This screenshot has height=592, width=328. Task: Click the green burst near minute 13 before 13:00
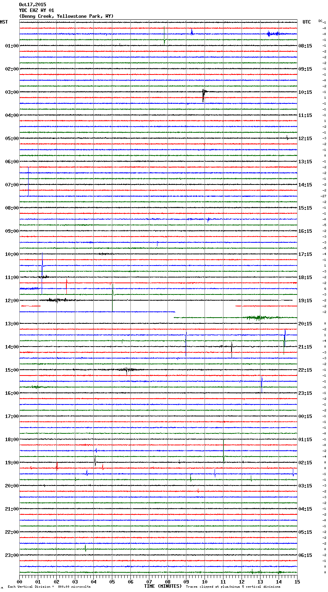(259, 318)
